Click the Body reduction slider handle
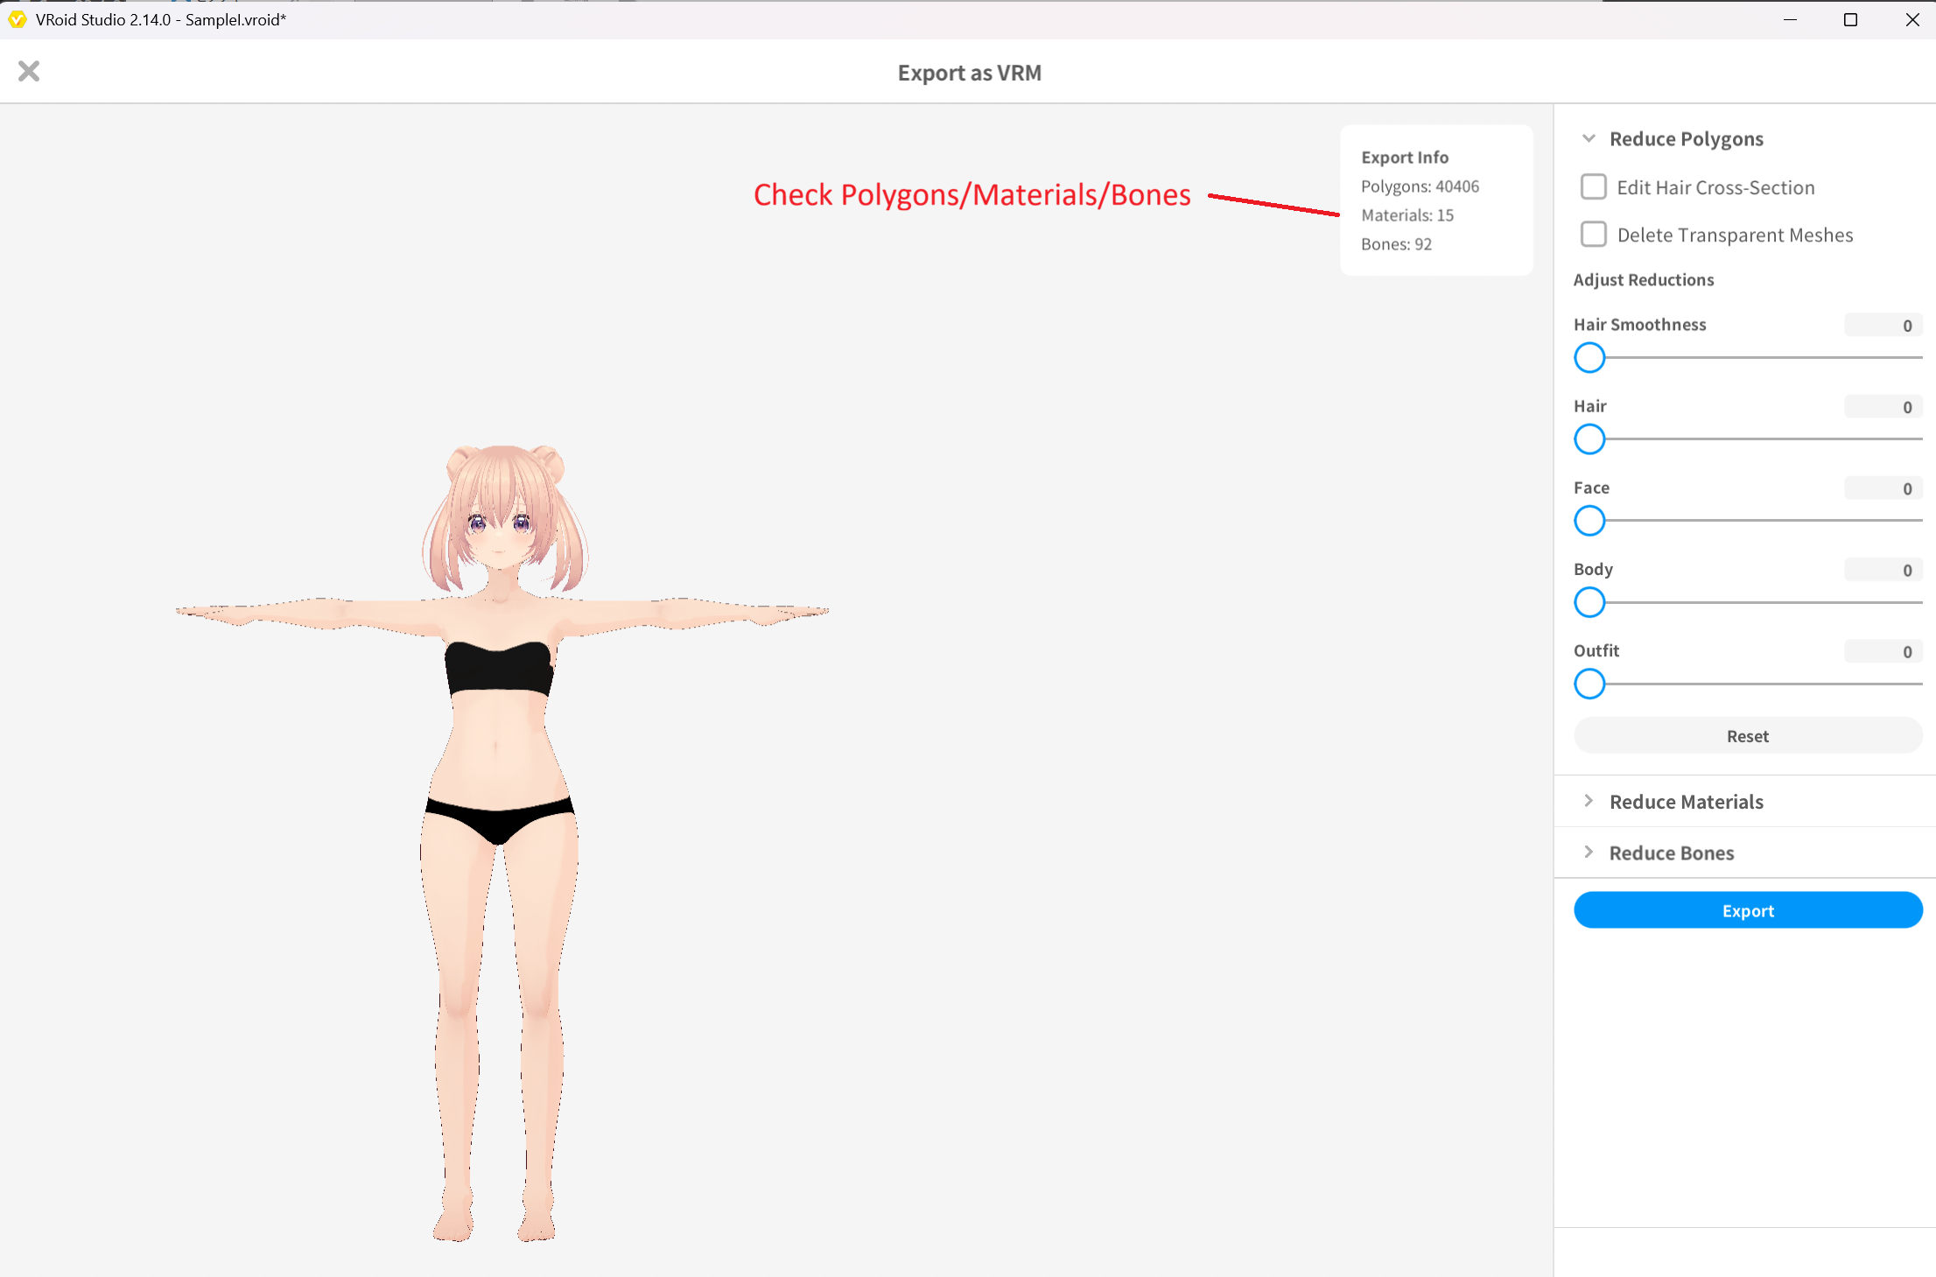Screen dimensions: 1936x1277 click(x=1589, y=602)
